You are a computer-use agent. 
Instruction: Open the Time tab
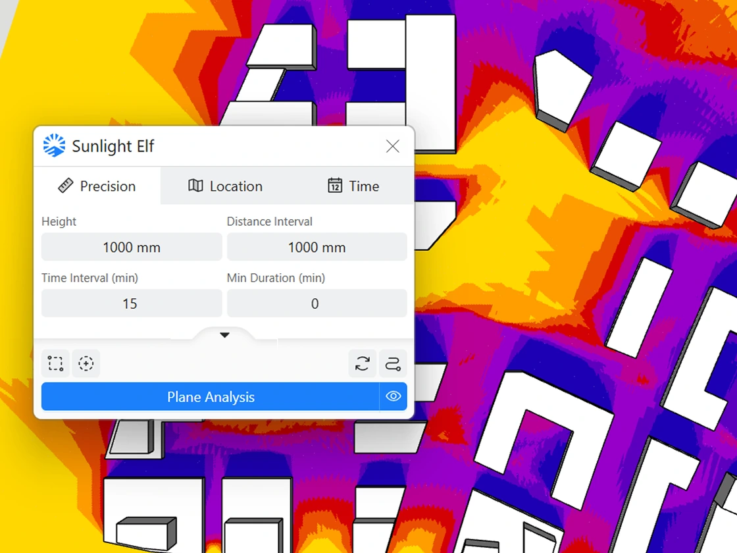(353, 186)
